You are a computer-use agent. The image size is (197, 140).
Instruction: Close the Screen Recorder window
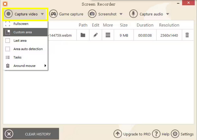pos(188,3)
